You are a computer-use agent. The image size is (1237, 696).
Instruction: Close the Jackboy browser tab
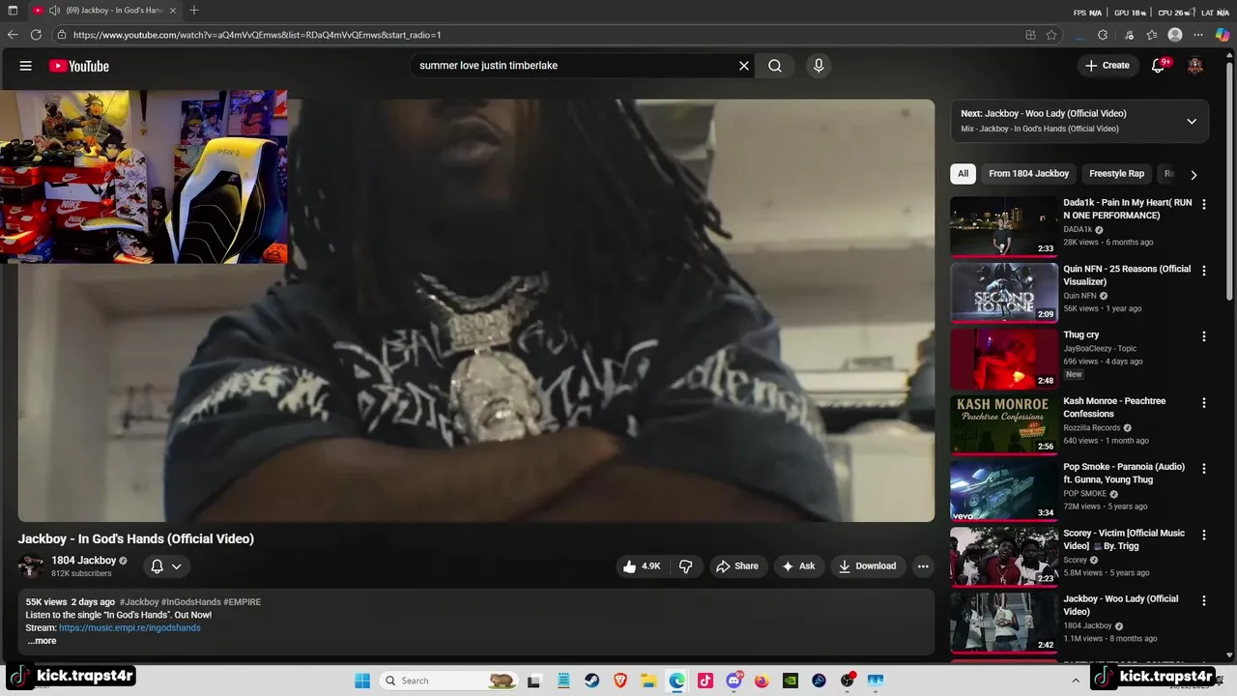tap(172, 11)
